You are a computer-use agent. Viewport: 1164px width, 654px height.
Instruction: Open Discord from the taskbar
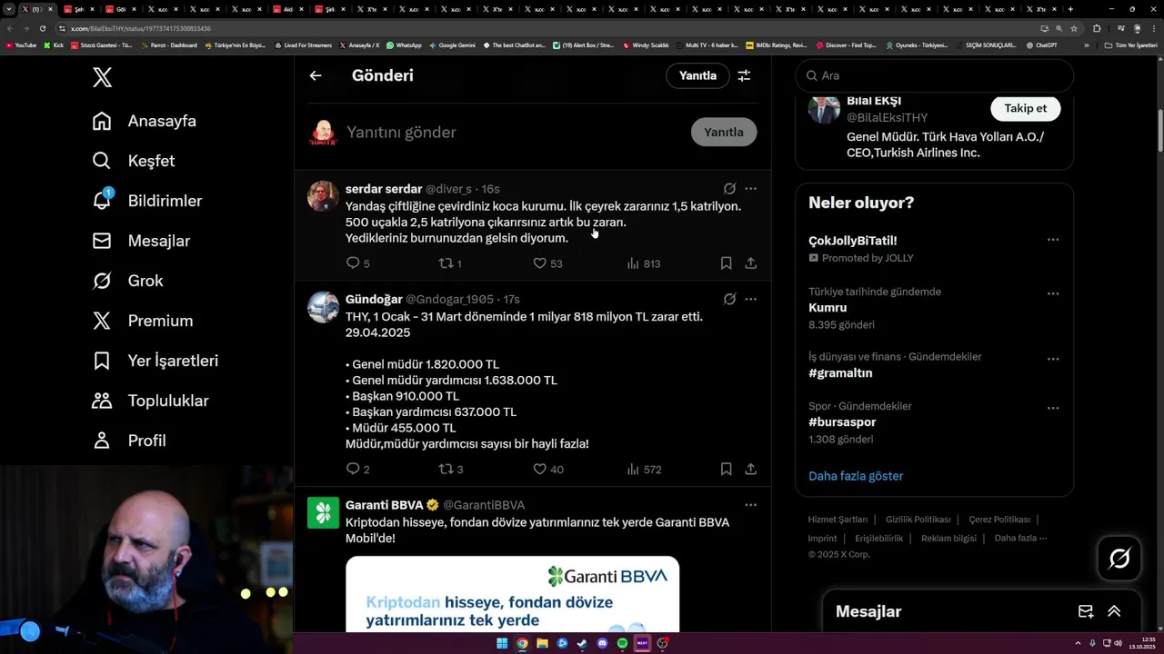pos(602,643)
